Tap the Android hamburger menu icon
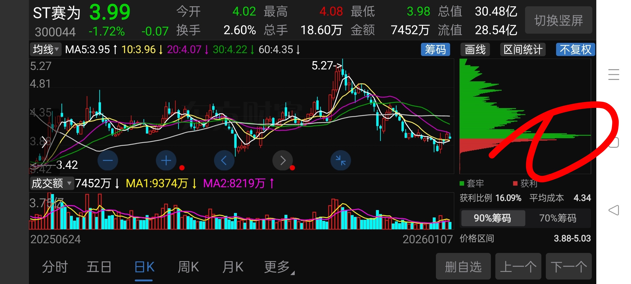Screen dimensions: 631x284 (614, 74)
